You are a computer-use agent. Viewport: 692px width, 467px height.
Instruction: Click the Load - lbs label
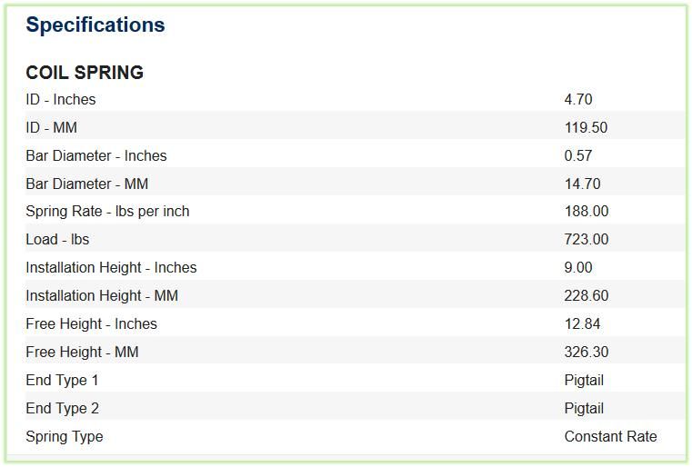(57, 240)
